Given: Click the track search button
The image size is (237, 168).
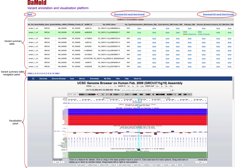Looking at the screenshot, I should click(x=81, y=165).
